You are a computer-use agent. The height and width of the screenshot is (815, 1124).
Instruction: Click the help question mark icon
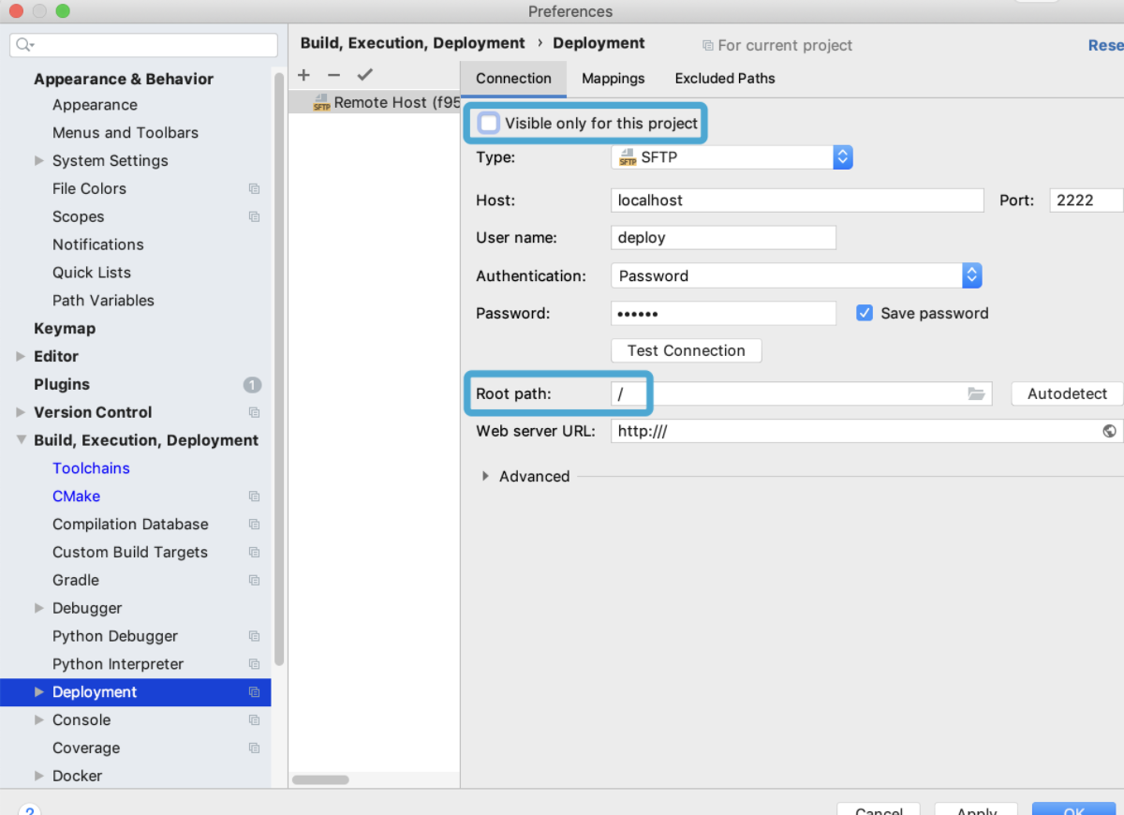point(29,809)
